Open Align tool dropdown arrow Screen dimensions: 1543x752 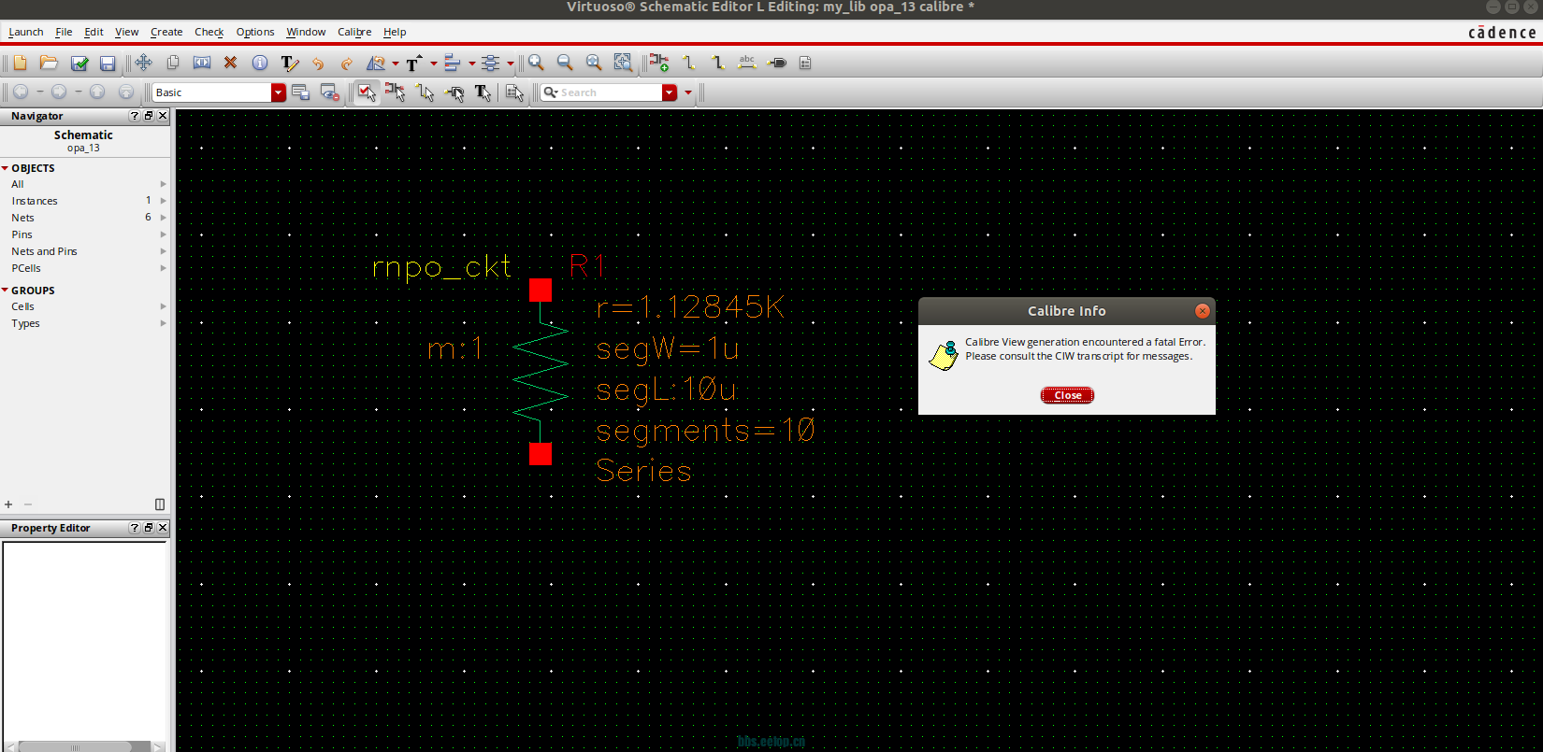point(472,64)
